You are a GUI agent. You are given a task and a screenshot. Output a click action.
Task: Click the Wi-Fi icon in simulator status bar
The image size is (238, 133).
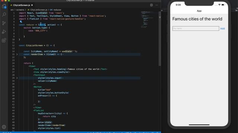pyautogui.click(x=219, y=5)
